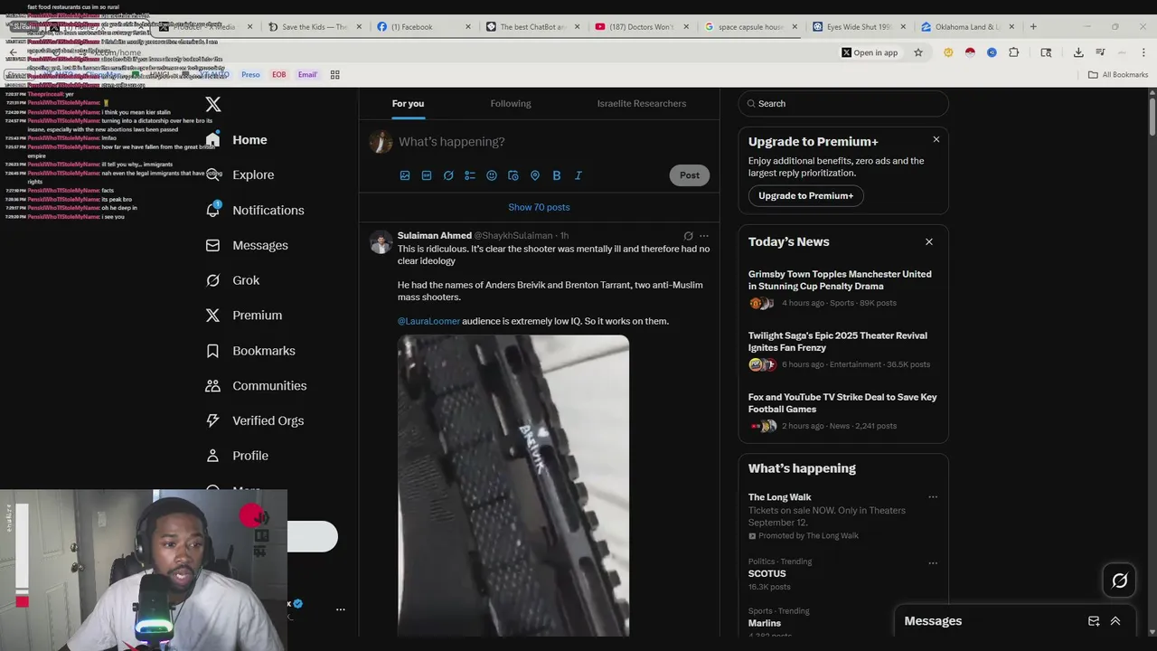Image resolution: width=1157 pixels, height=651 pixels.
Task: Open account menu dots near avatar
Action: point(341,609)
